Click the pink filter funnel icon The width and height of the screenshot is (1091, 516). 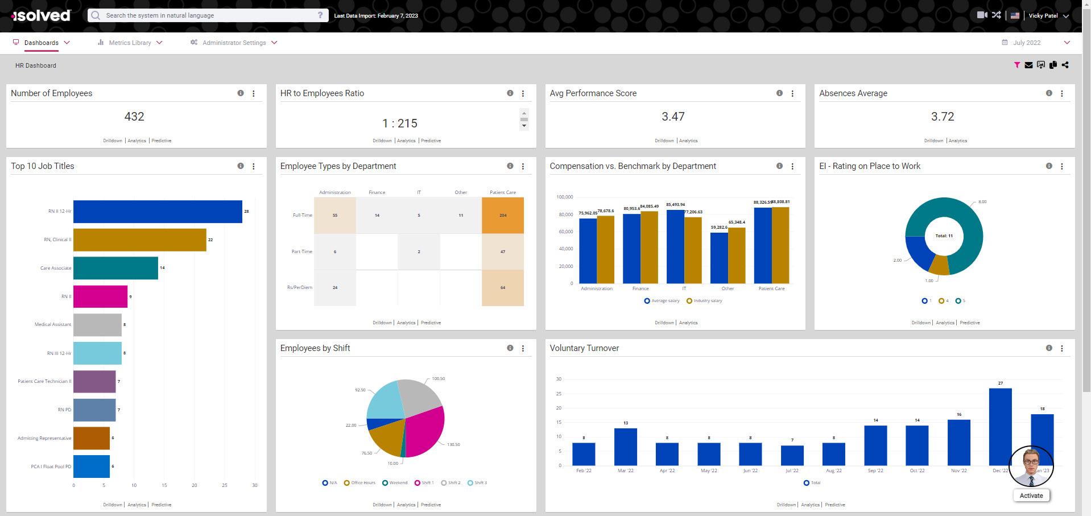coord(1016,65)
